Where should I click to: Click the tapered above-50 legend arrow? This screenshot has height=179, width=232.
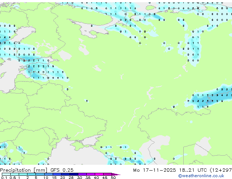(116, 174)
